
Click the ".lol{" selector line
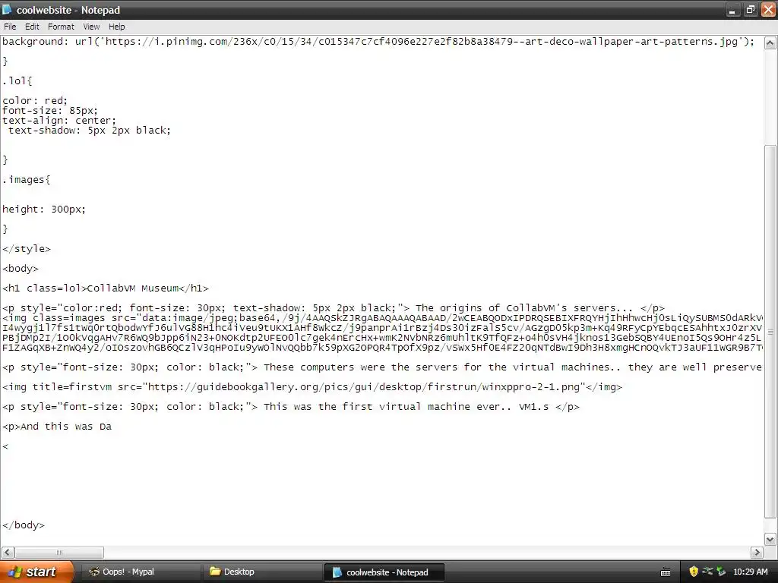tap(17, 80)
